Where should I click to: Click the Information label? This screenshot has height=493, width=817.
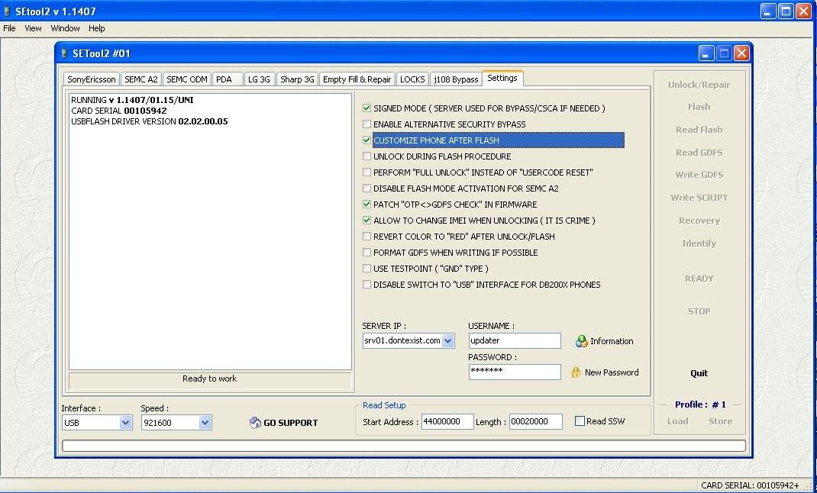pyautogui.click(x=611, y=341)
